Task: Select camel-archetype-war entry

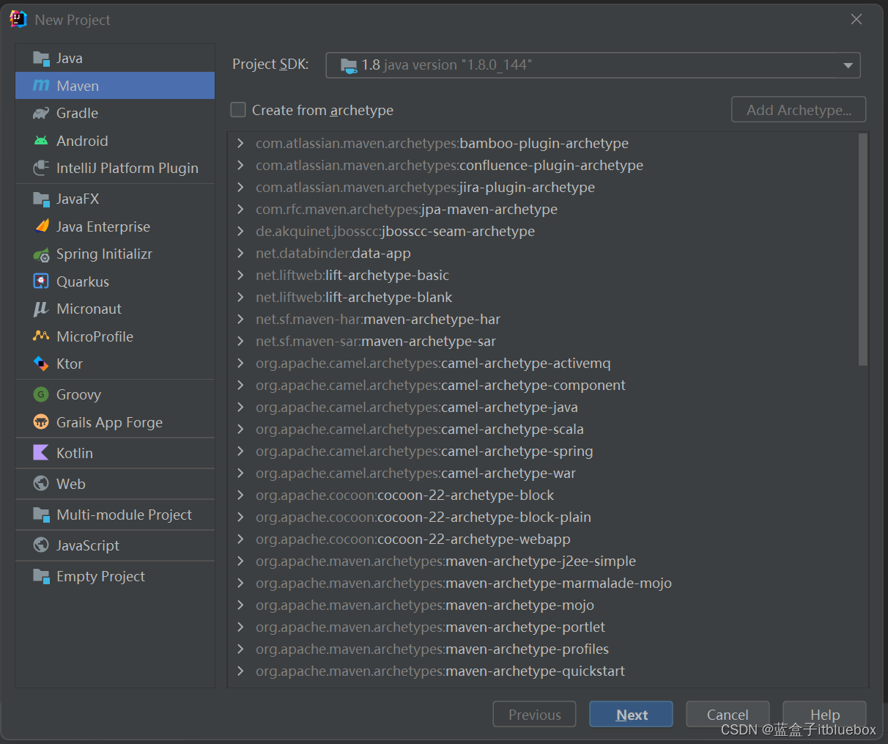Action: (x=415, y=473)
